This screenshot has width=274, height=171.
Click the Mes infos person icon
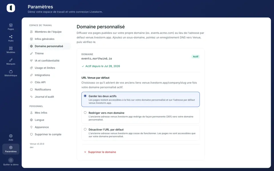(x=31, y=113)
